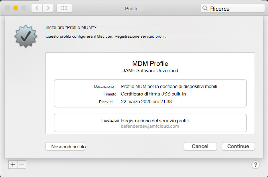The height and width of the screenshot is (177, 268).
Task: Click the Ricevuti label
Action: (106, 102)
